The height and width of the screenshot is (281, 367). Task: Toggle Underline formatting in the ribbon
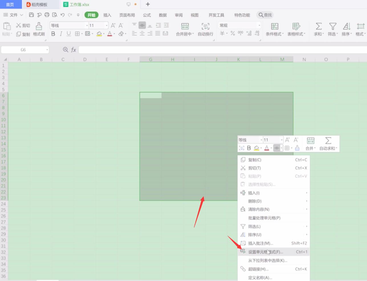[68, 34]
